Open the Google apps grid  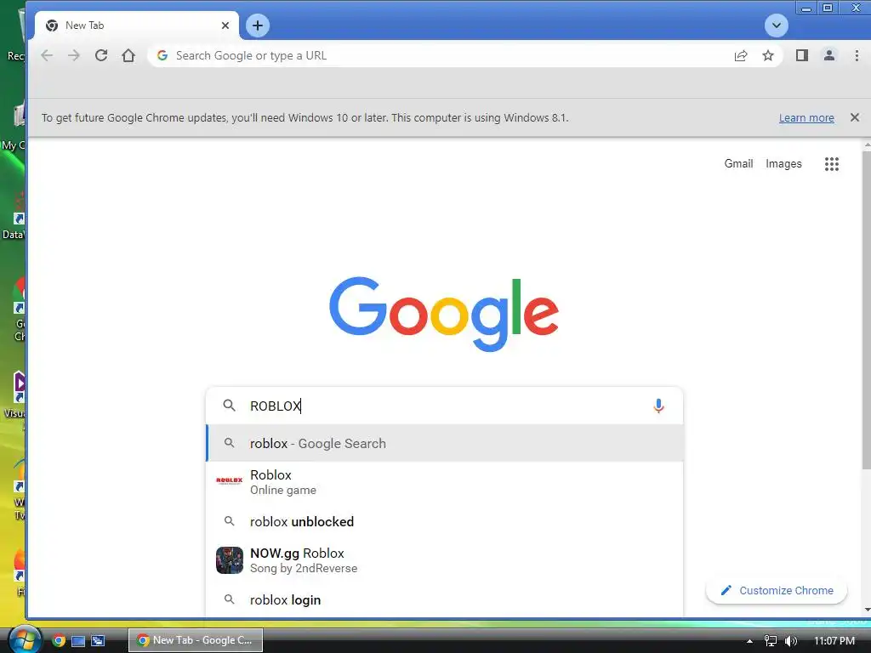[831, 164]
